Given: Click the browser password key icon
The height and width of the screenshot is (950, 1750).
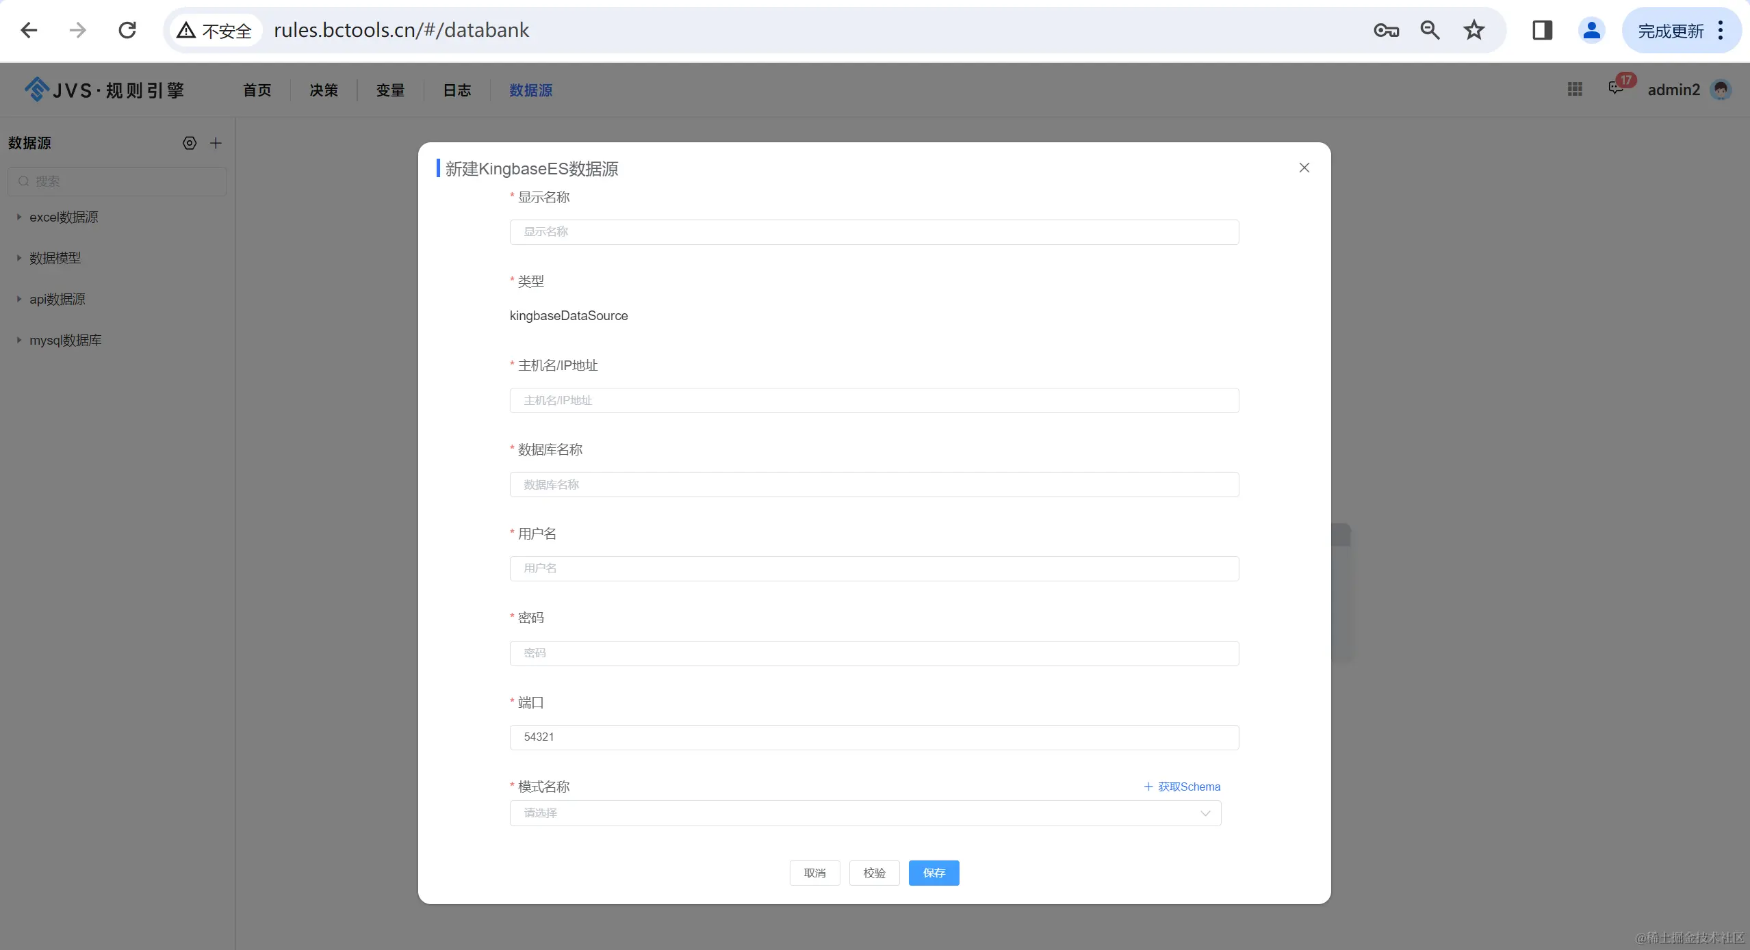Looking at the screenshot, I should [1386, 30].
